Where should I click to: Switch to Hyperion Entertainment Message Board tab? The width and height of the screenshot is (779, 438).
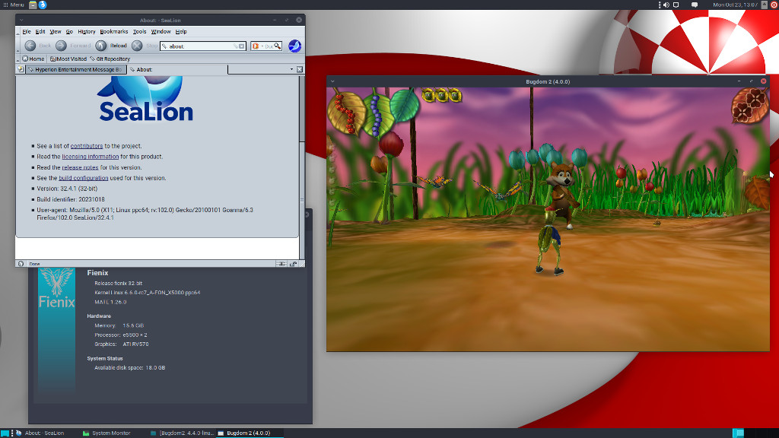(76, 69)
